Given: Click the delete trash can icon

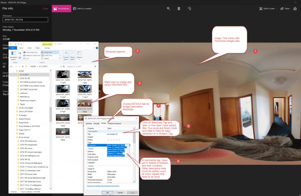Looking at the screenshot, I should tap(179, 9).
